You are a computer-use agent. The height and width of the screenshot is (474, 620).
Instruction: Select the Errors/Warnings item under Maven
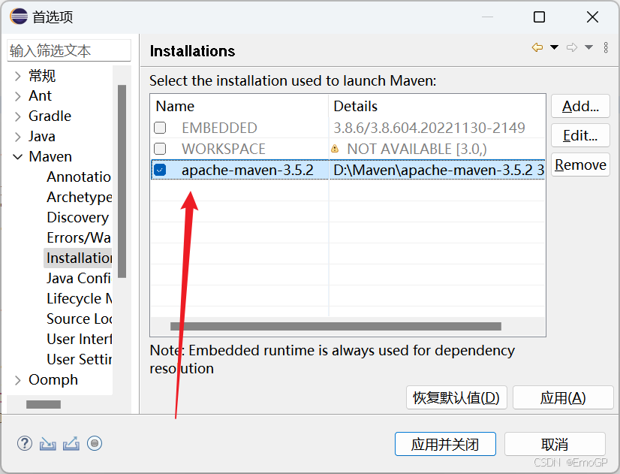(x=79, y=237)
